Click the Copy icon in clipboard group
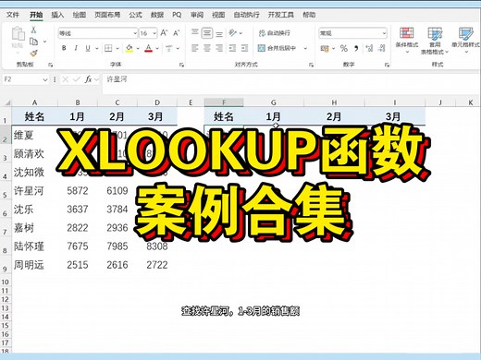The height and width of the screenshot is (360, 481). tap(33, 42)
